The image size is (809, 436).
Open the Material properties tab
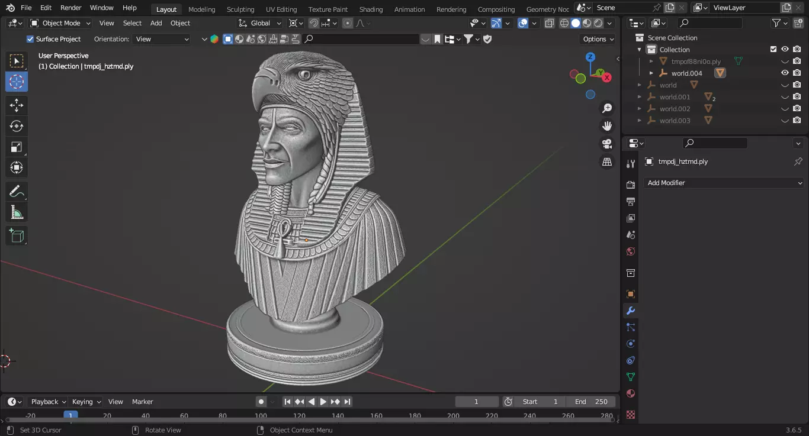pos(631,393)
